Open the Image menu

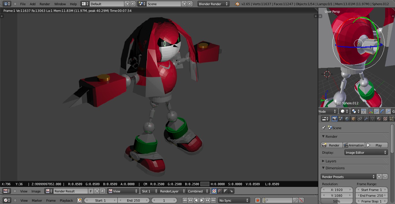(36, 191)
